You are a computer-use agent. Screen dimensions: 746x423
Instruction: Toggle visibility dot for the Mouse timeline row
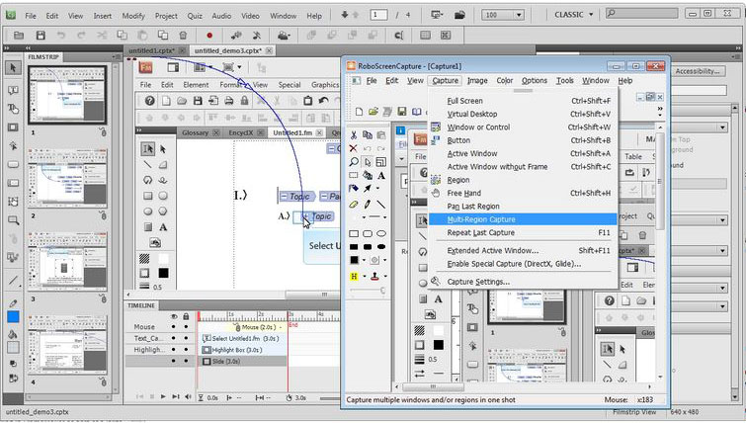click(x=174, y=327)
